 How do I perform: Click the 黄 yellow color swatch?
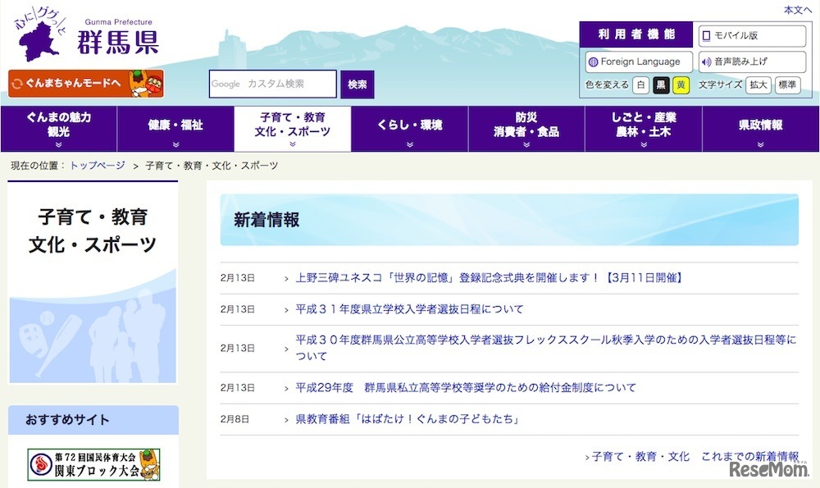click(681, 84)
